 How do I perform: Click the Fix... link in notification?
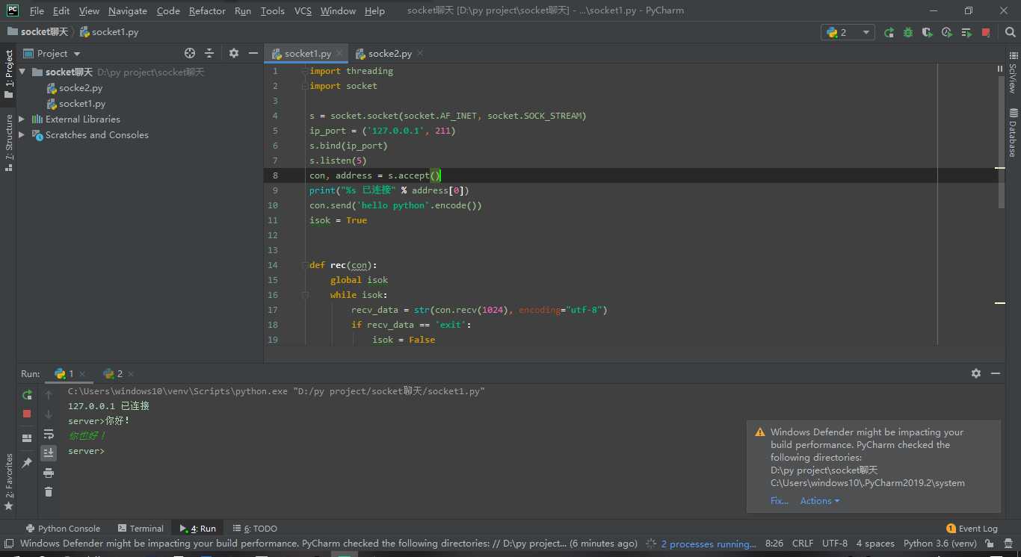coord(780,501)
